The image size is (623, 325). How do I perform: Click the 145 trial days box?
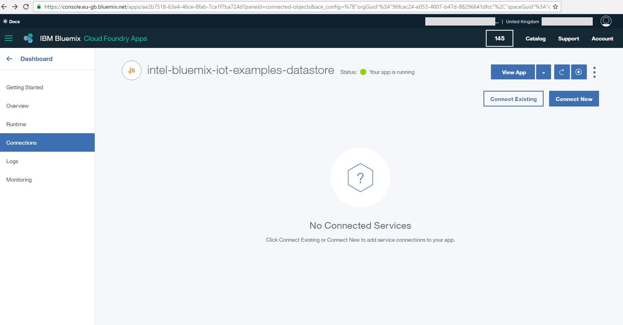(x=500, y=38)
